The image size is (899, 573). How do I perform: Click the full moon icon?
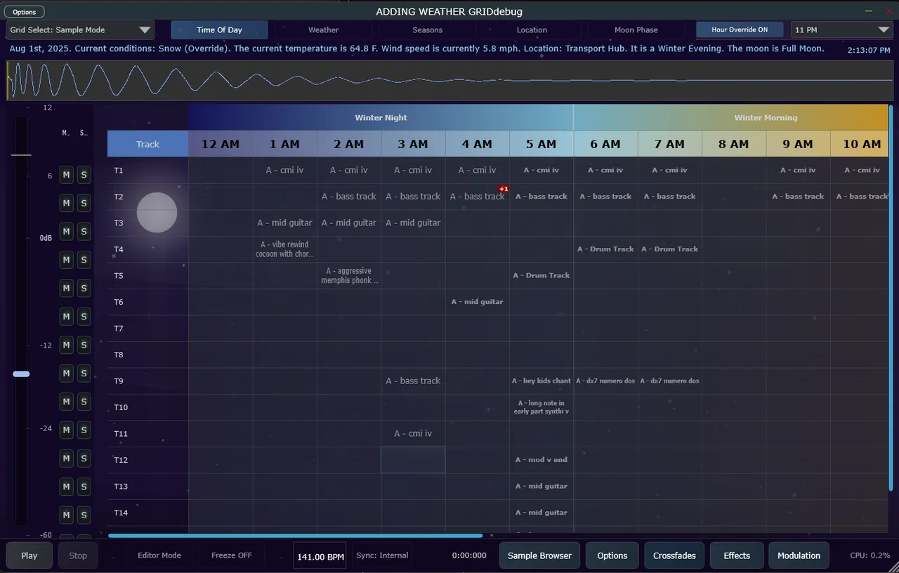click(x=157, y=212)
